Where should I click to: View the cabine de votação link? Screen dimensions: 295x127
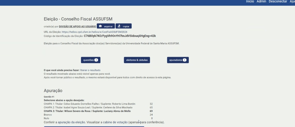(x=115, y=122)
